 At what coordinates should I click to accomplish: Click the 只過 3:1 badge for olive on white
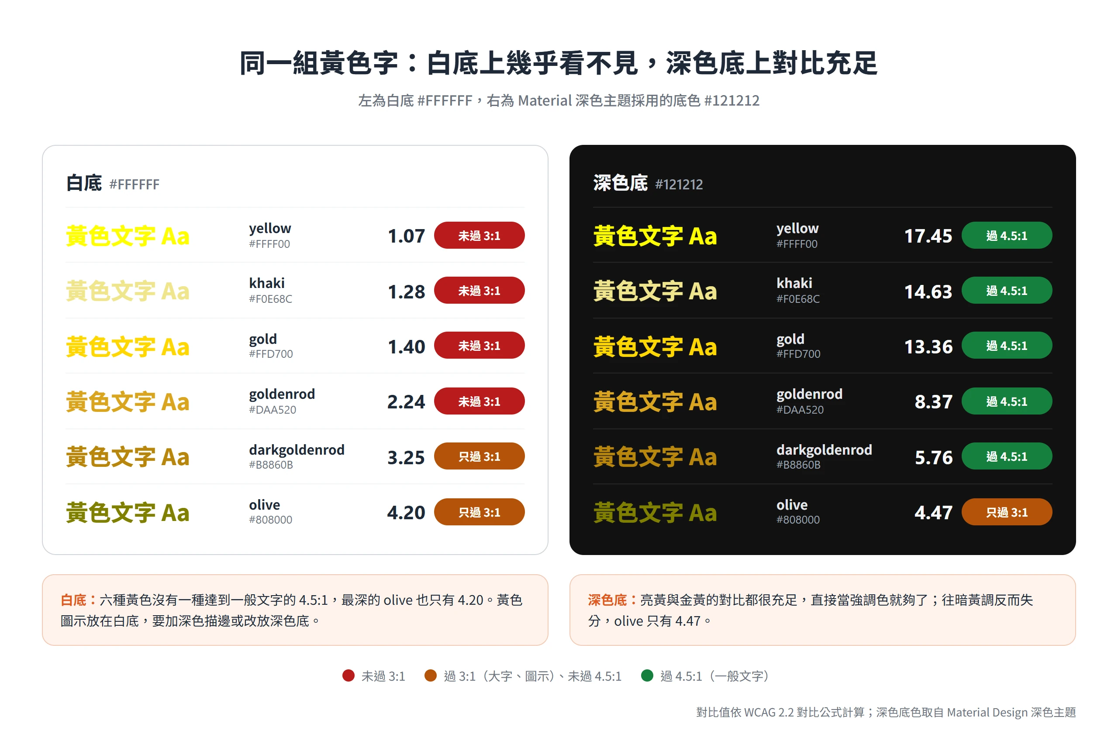pyautogui.click(x=479, y=512)
